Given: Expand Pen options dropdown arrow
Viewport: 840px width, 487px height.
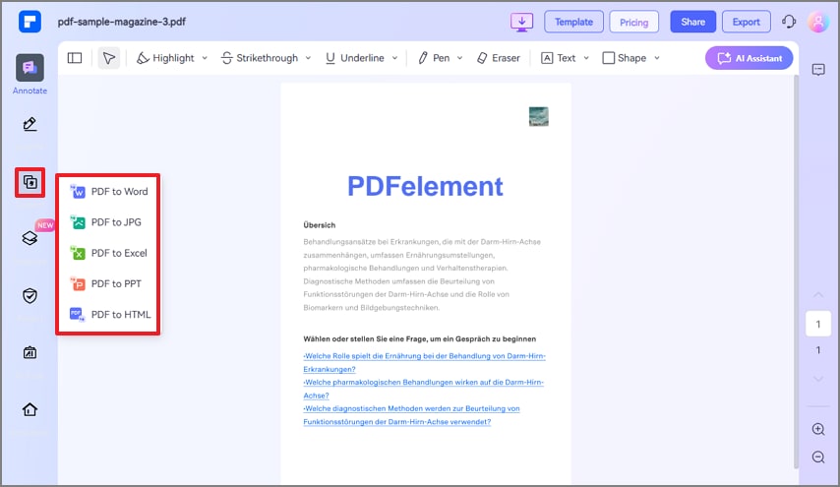Looking at the screenshot, I should [x=459, y=58].
